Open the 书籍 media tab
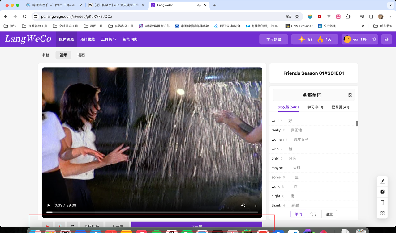The height and width of the screenshot is (233, 396). (x=45, y=55)
